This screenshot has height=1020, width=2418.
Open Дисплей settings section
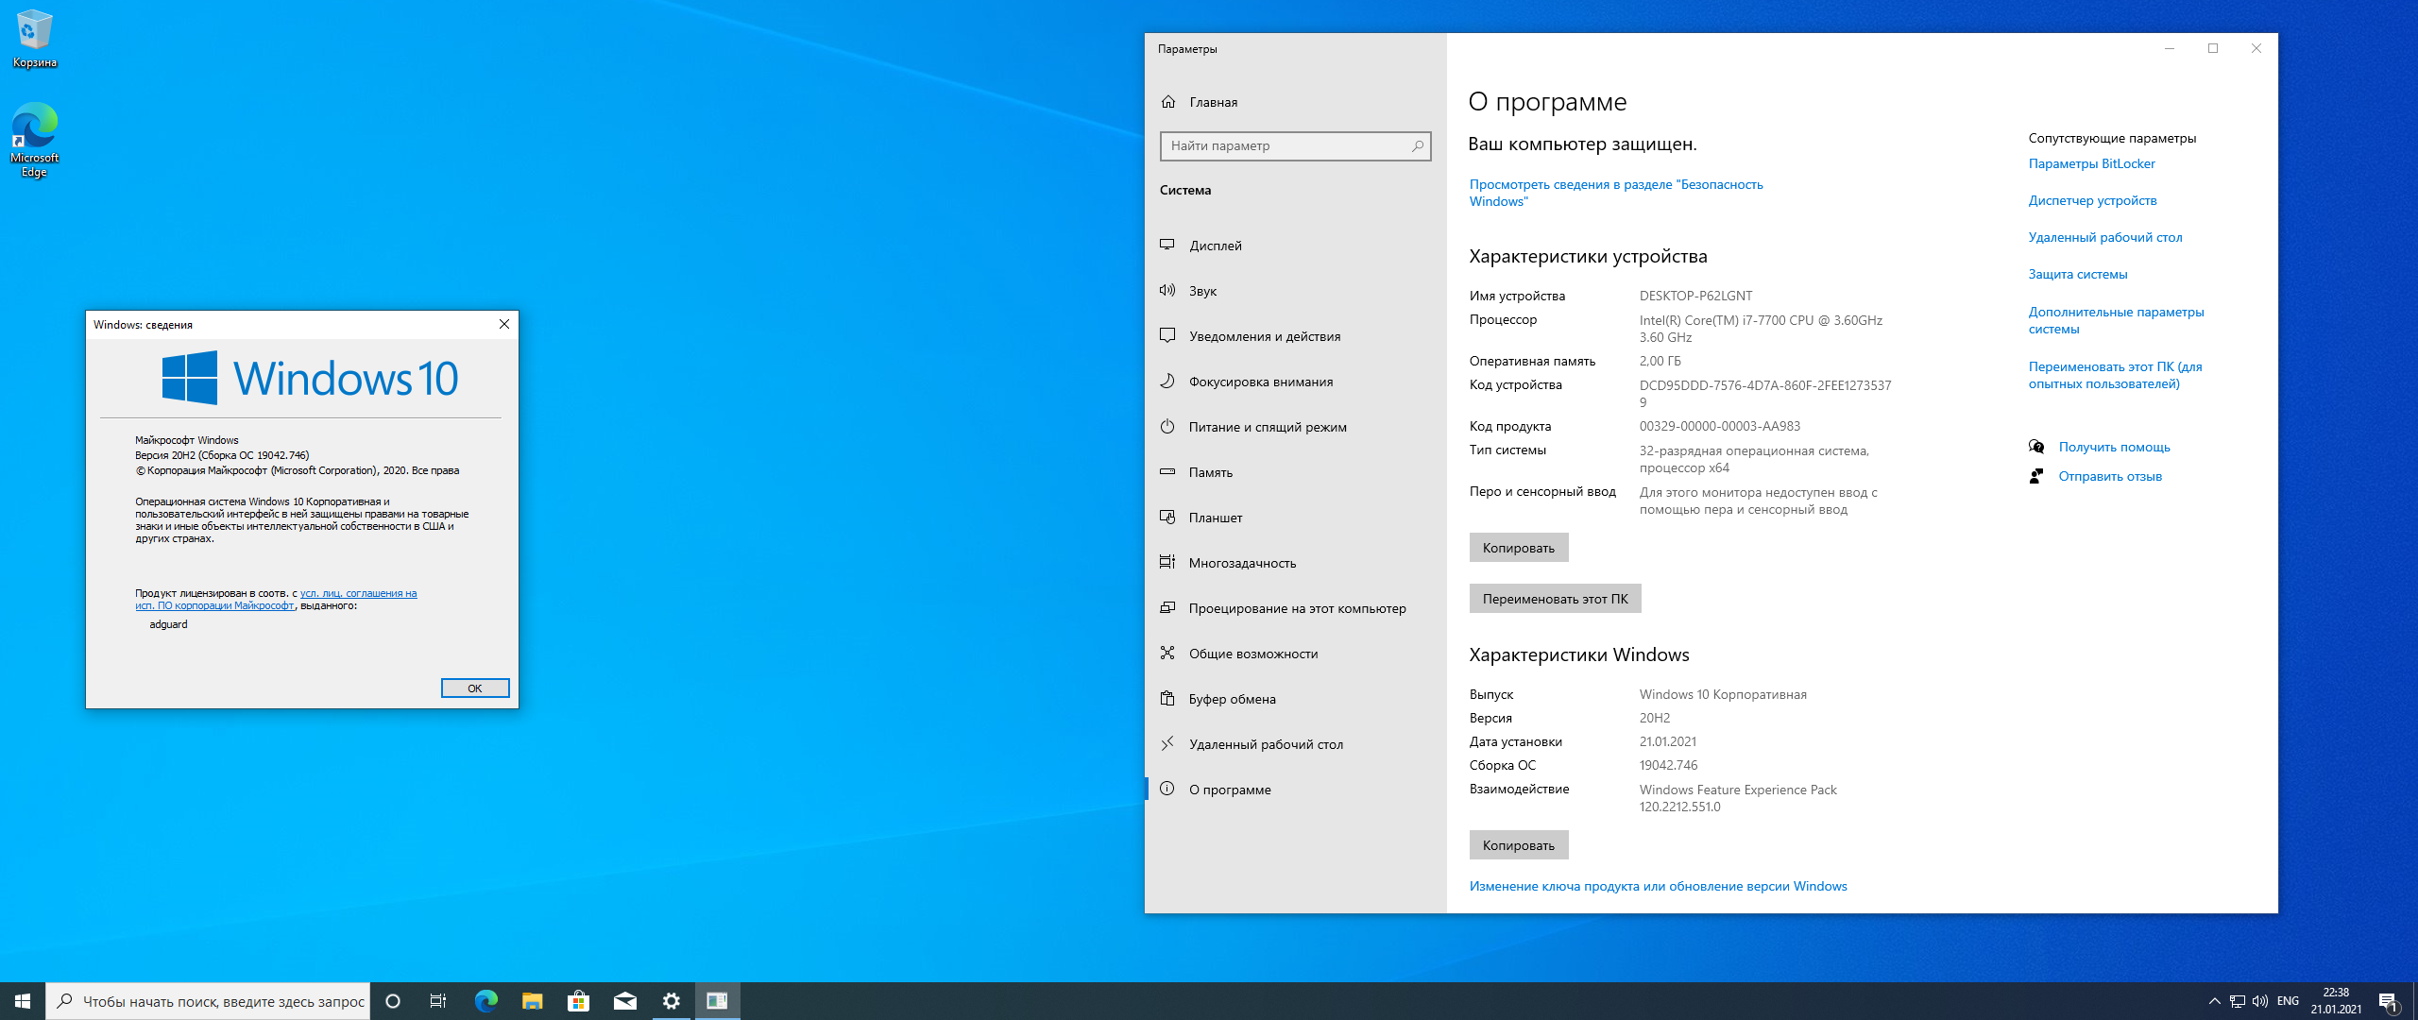(1219, 244)
